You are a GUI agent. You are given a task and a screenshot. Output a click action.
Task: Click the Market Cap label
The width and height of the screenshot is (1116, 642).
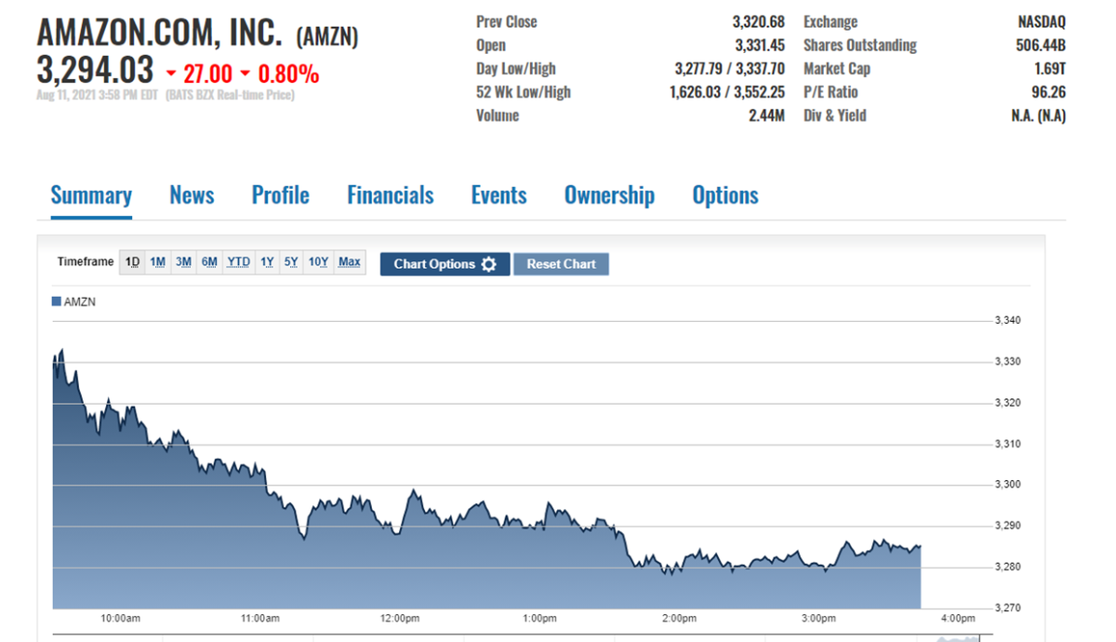[837, 69]
